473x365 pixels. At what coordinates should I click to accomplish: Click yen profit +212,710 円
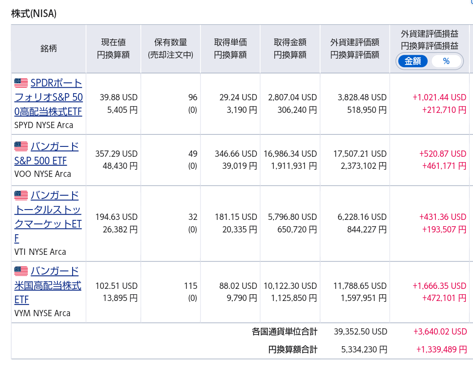(x=444, y=110)
